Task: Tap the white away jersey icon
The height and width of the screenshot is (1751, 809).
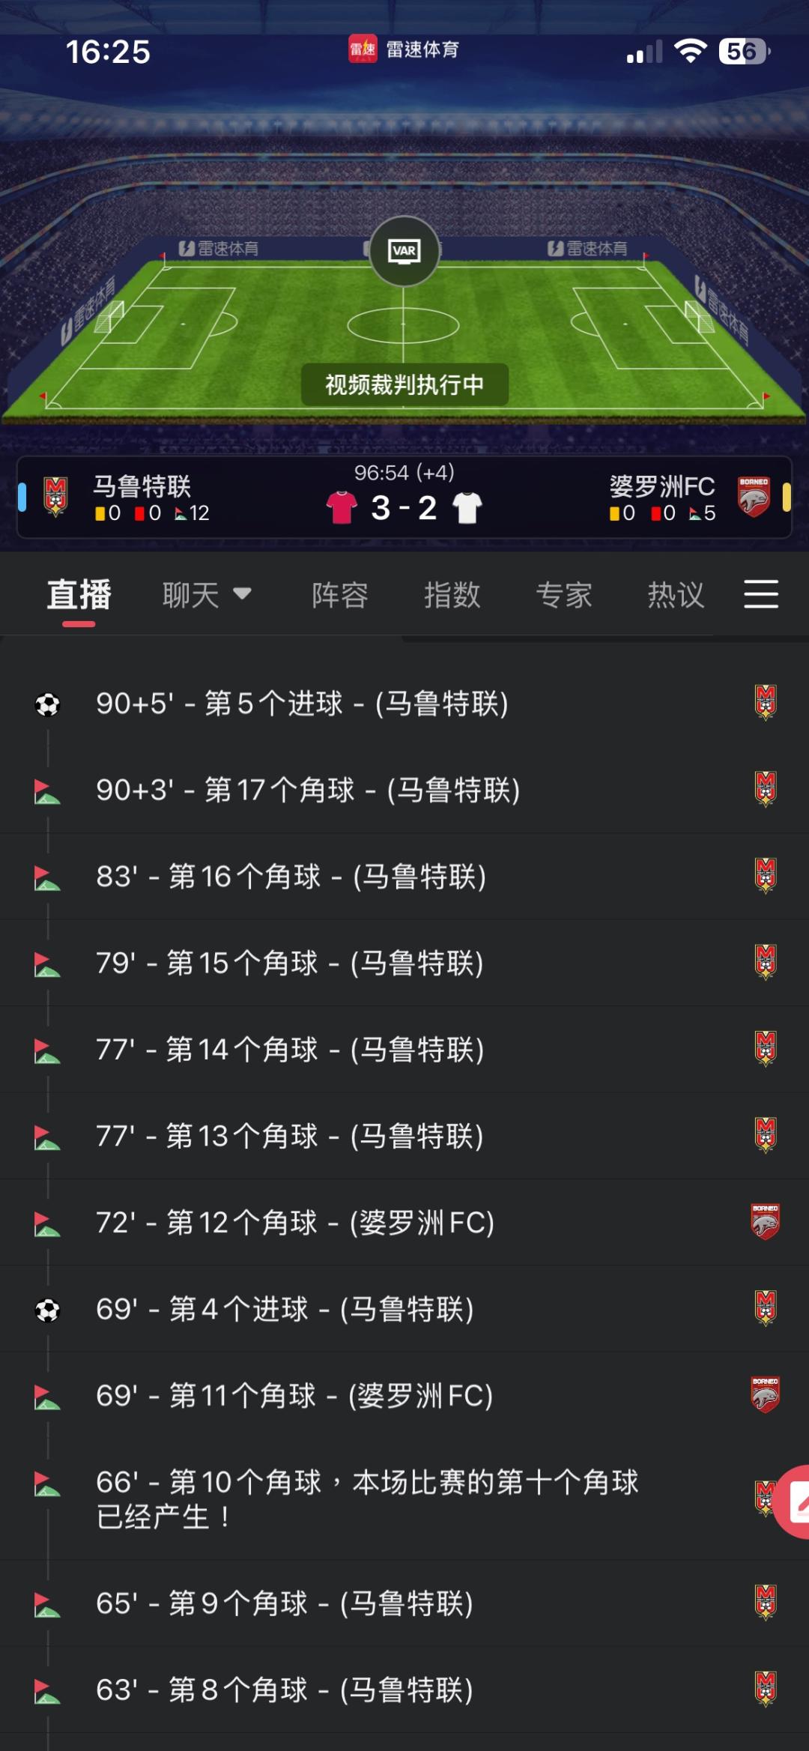Action: 467,507
